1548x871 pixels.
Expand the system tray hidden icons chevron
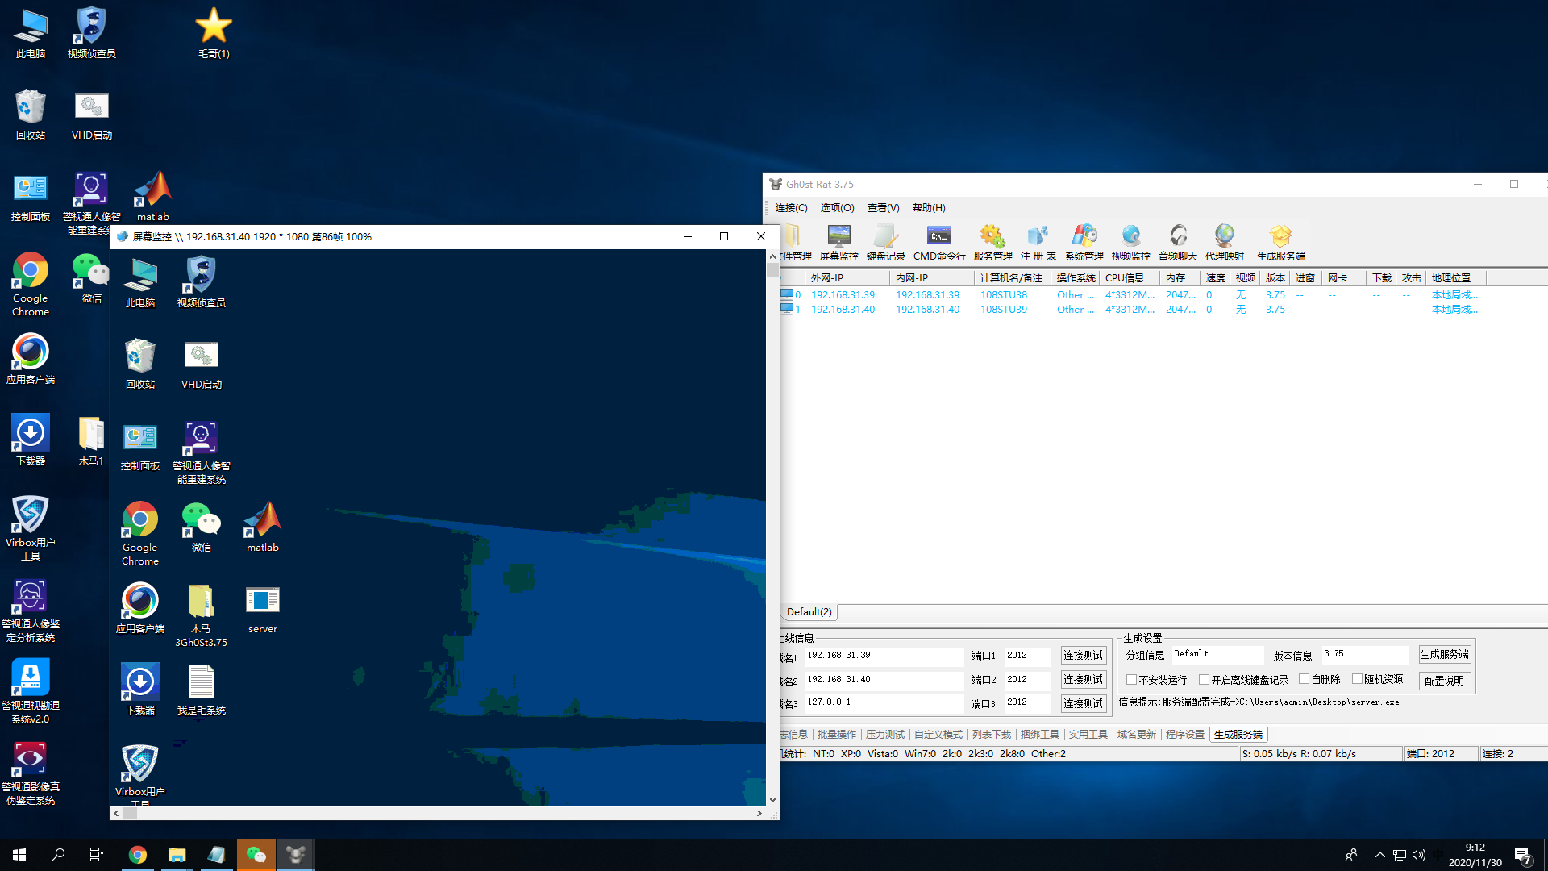[1379, 855]
